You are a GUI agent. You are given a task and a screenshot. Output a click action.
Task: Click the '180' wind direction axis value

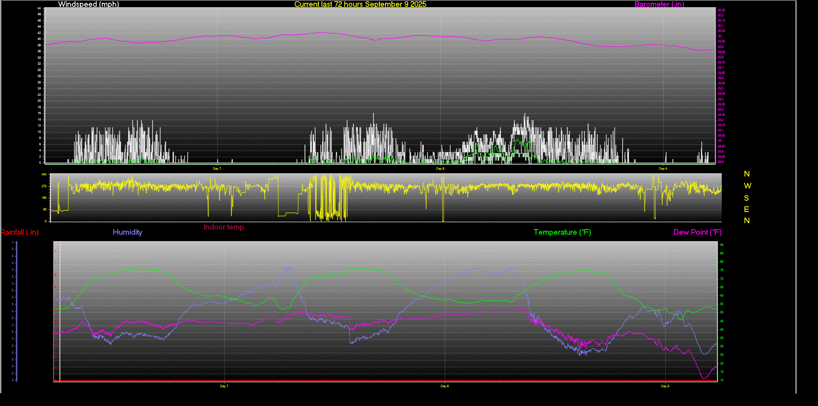point(44,198)
